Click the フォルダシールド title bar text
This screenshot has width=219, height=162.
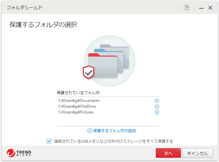coord(25,7)
